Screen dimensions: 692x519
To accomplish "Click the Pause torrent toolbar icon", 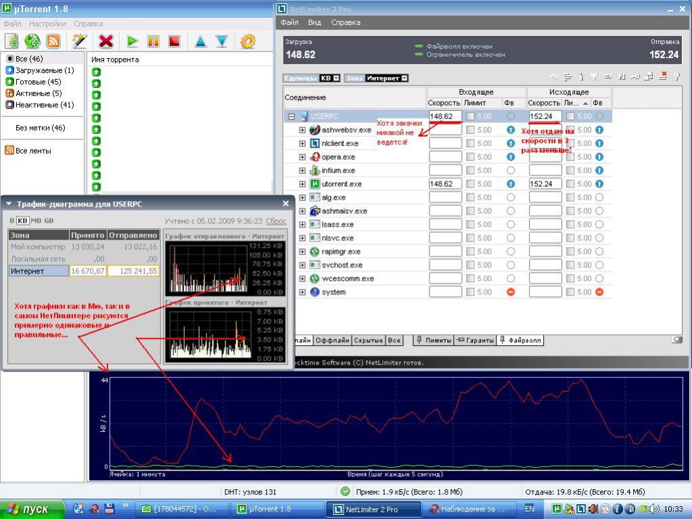I will (154, 41).
